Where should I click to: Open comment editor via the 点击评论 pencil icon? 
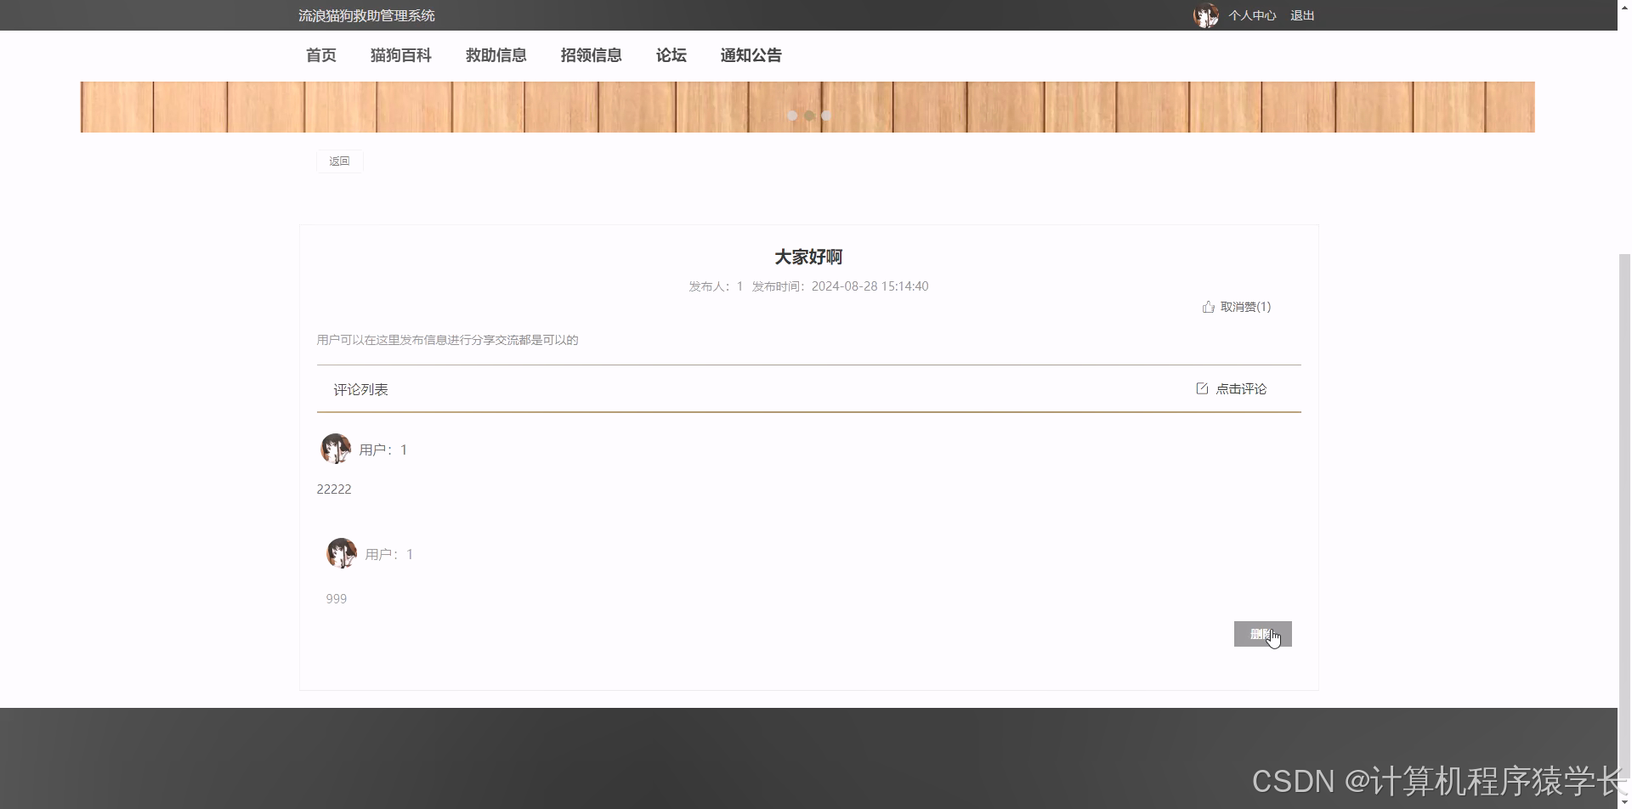pyautogui.click(x=1202, y=388)
